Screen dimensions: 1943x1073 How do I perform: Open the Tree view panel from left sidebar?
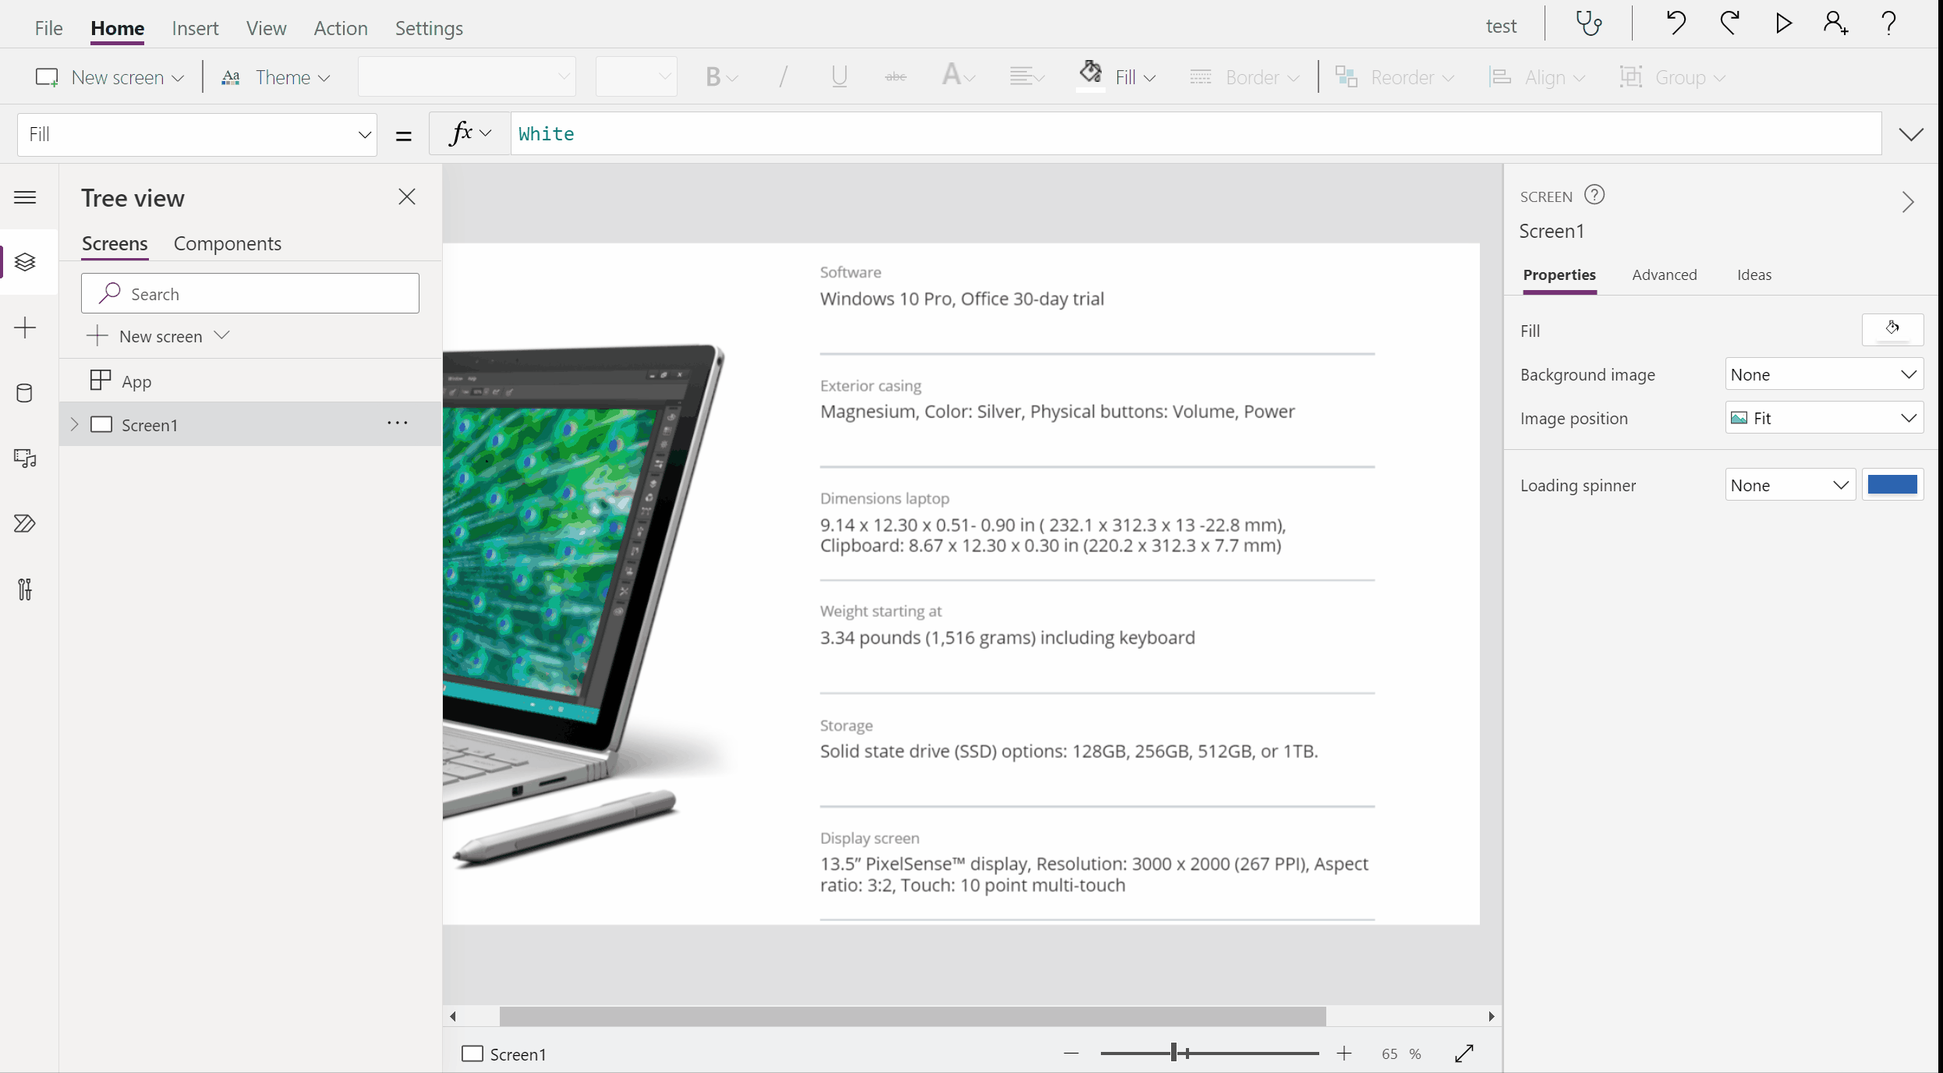(25, 263)
